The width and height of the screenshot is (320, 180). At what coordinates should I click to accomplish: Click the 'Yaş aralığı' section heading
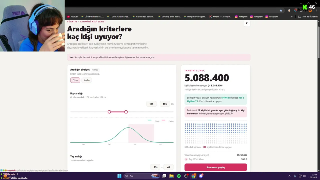click(76, 156)
